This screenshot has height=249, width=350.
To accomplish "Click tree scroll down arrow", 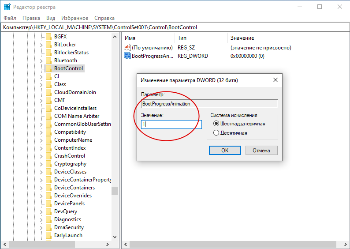I will tap(115, 237).
